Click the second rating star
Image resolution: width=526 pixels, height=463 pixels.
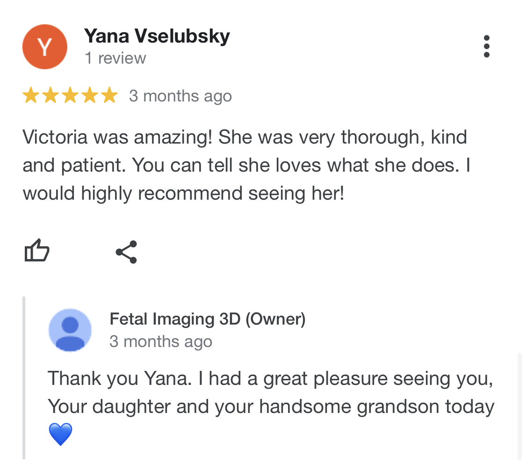point(50,95)
